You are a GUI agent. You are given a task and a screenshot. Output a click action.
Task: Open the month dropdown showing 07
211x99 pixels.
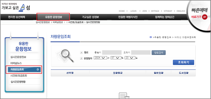(116, 58)
